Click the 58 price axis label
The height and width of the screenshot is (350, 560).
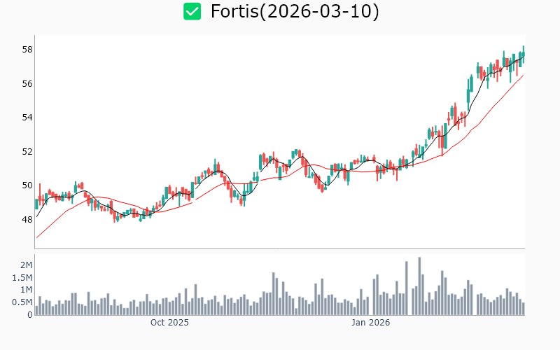27,50
